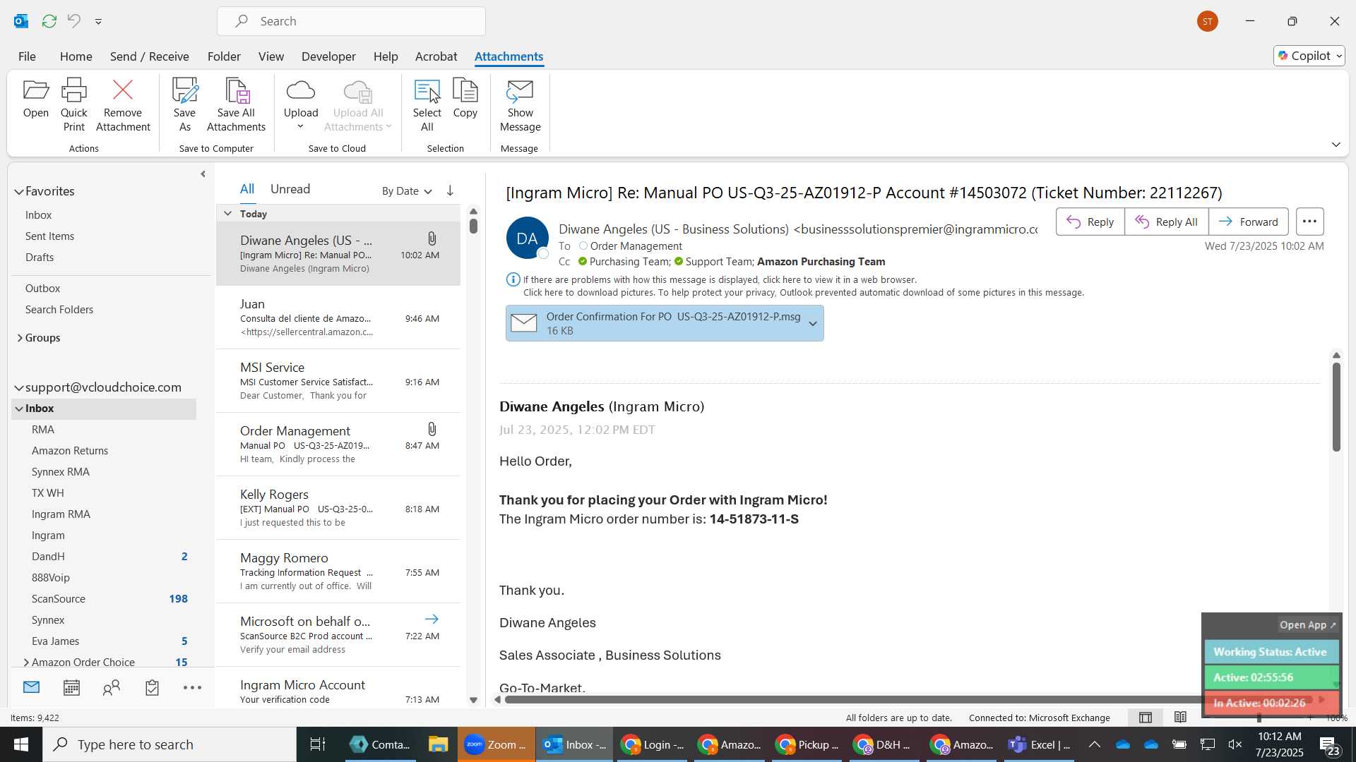Minimize the folder pane
Viewport: 1356px width, 762px height.
tap(203, 174)
